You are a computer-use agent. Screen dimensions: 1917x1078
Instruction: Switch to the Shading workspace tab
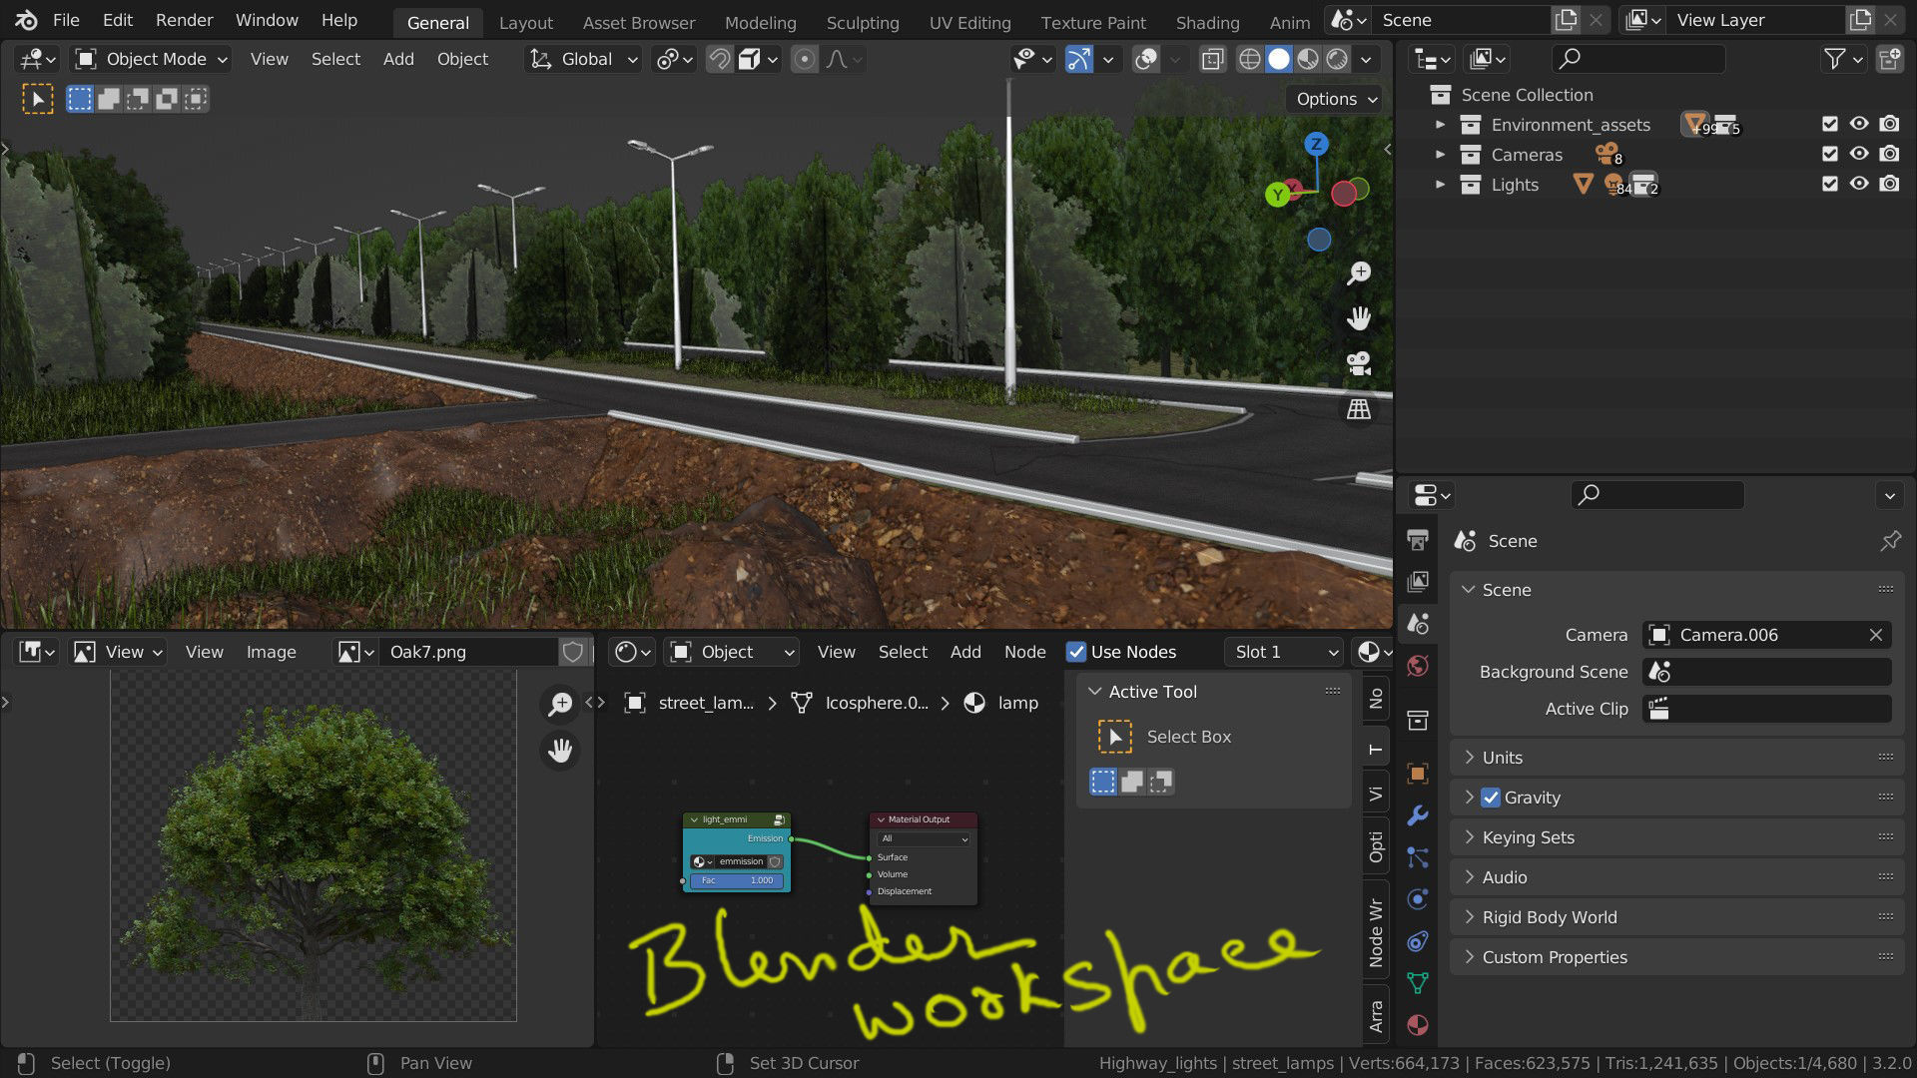(x=1207, y=22)
